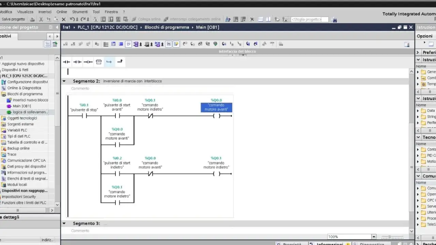436x245 pixels.
Task: Close all networks via editor toolbar icon
Action: [x=121, y=44]
